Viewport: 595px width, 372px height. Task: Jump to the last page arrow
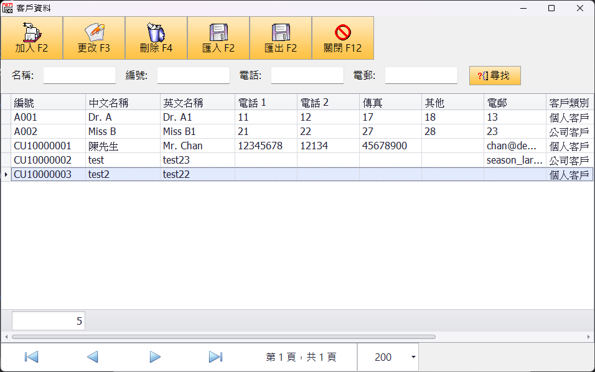(215, 357)
